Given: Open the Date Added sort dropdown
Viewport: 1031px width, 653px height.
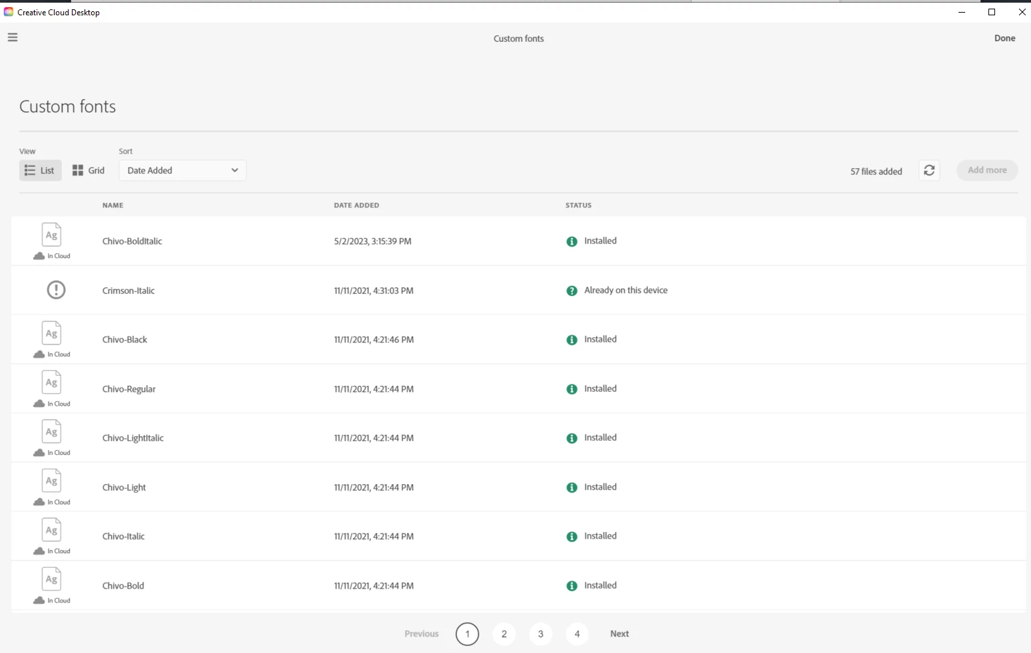Looking at the screenshot, I should tap(182, 170).
